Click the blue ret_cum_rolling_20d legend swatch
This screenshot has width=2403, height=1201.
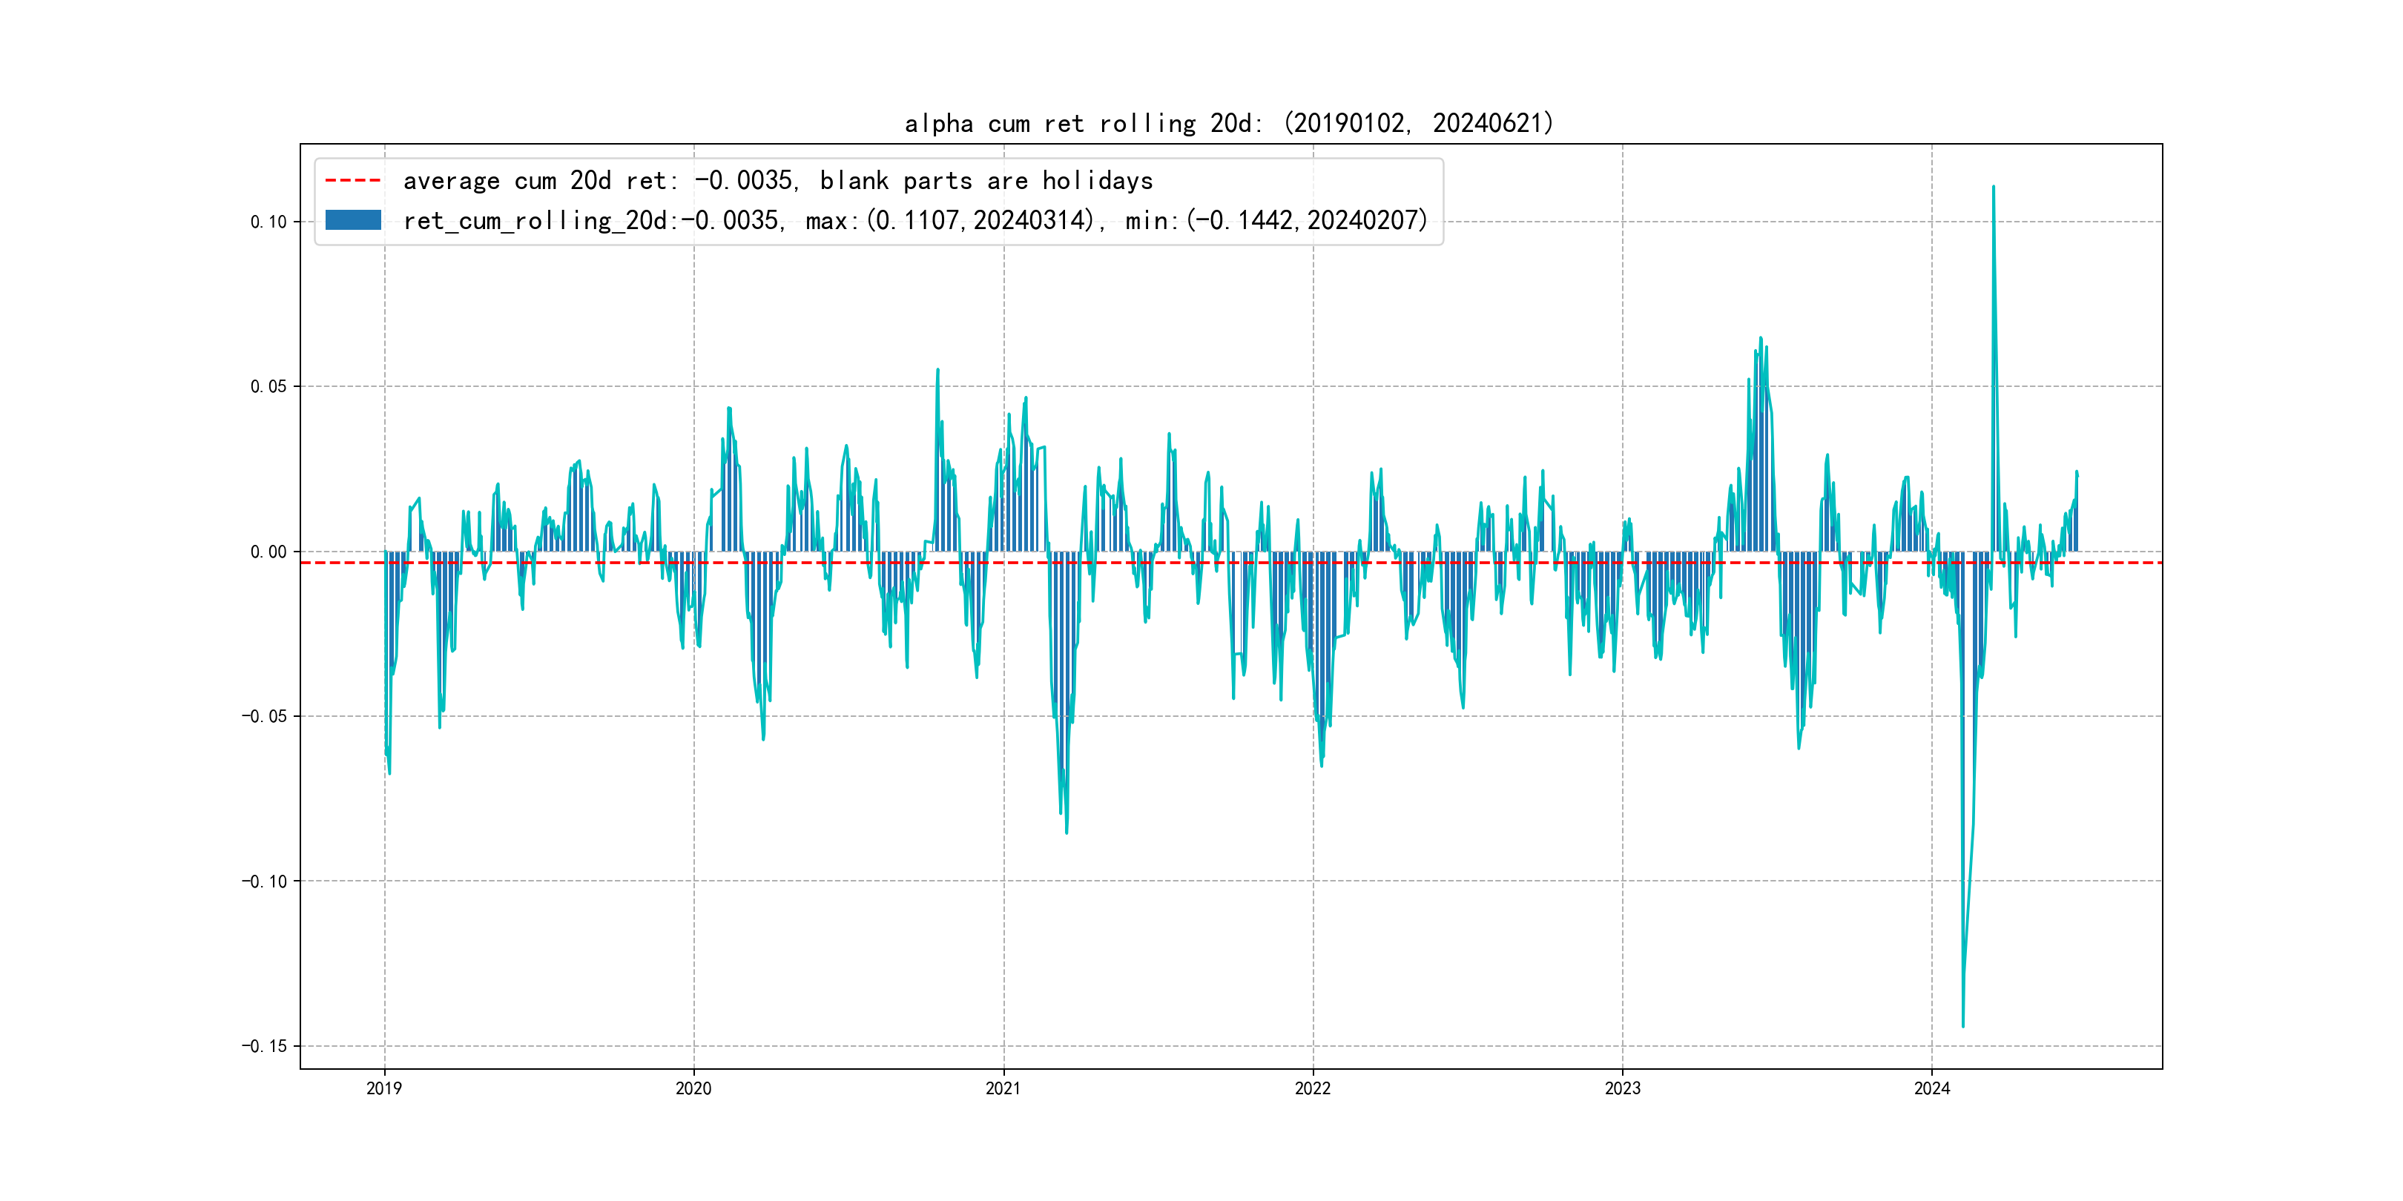tap(352, 220)
